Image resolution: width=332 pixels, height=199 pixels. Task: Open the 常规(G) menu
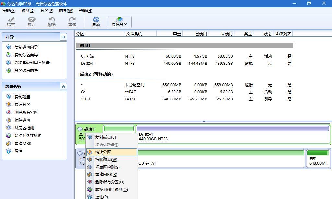(x=9, y=11)
